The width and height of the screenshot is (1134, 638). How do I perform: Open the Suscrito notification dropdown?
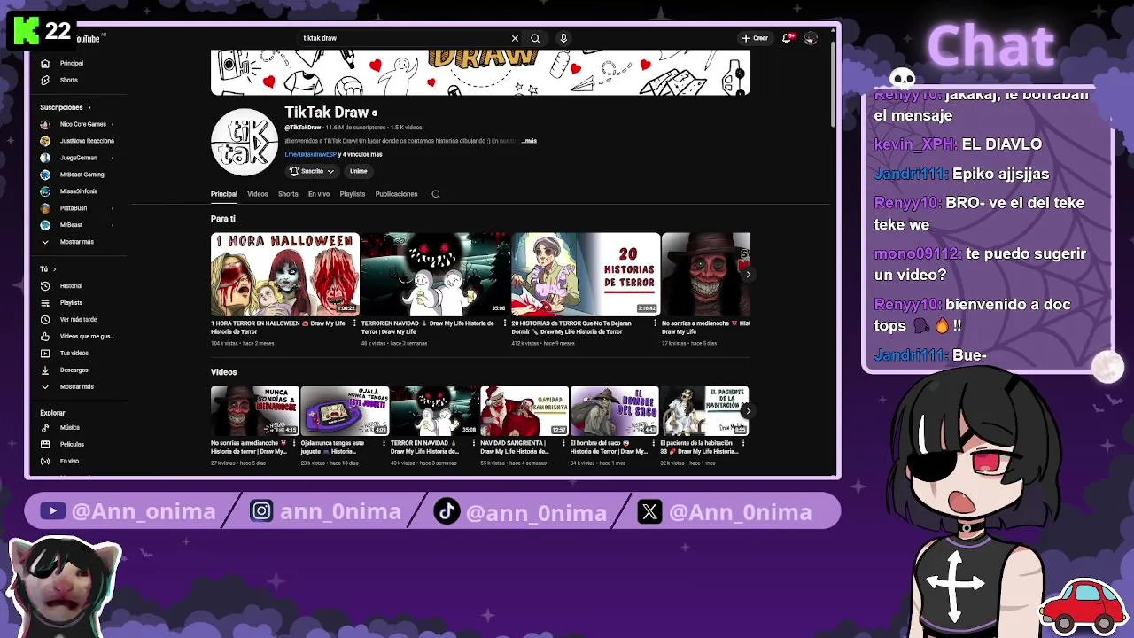pos(312,171)
